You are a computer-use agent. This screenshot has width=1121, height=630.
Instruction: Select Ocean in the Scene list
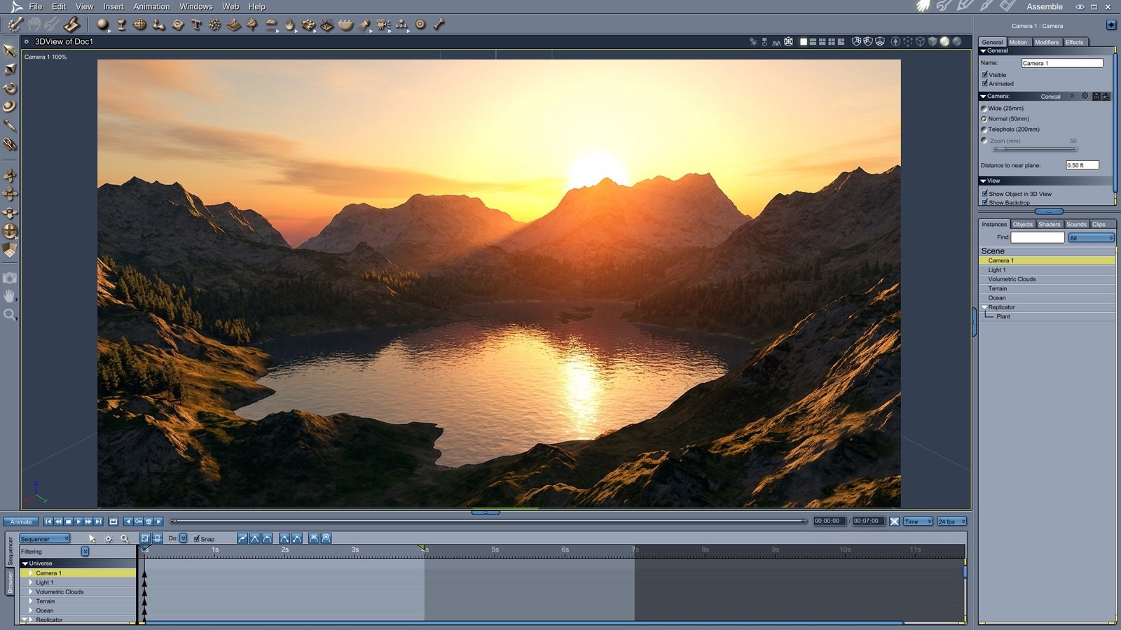tap(1047, 298)
